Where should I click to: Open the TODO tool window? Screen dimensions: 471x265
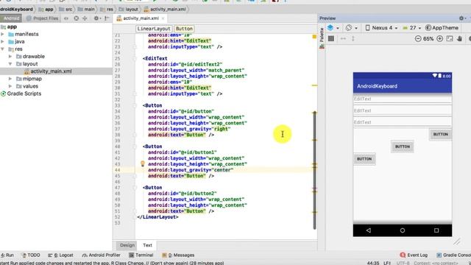coord(31,255)
